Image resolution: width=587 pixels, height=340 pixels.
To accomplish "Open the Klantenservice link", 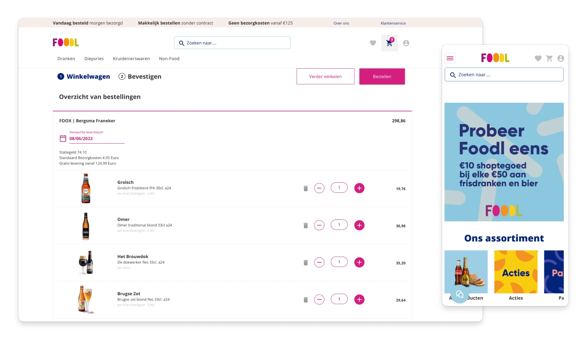I will (x=393, y=23).
